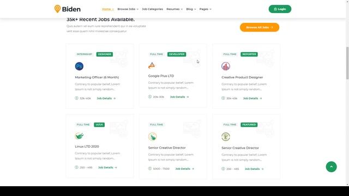
Task: Click Full Time label on Google Plus LTD card
Action: tap(157, 54)
